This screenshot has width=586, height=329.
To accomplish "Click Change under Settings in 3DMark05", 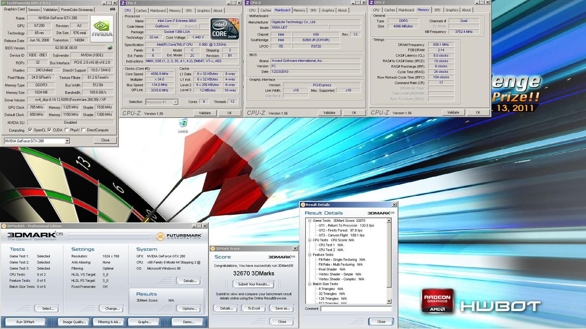I will [x=112, y=309].
